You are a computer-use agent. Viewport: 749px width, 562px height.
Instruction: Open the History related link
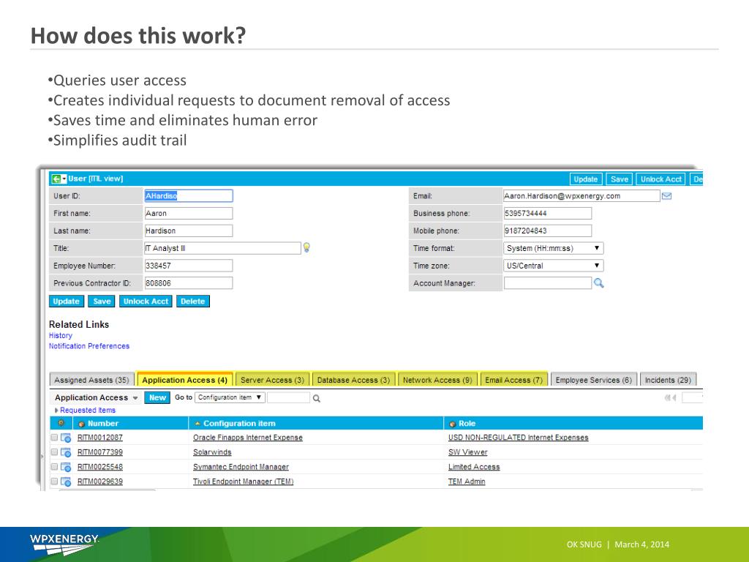[61, 335]
